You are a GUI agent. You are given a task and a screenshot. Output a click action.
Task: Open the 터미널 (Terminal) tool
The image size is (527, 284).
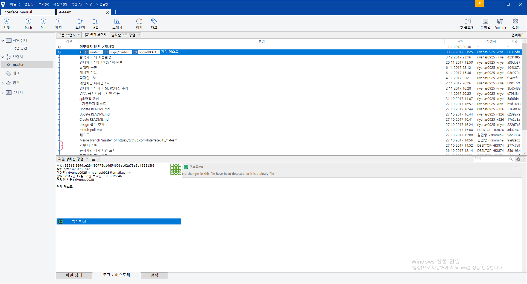[x=485, y=24]
